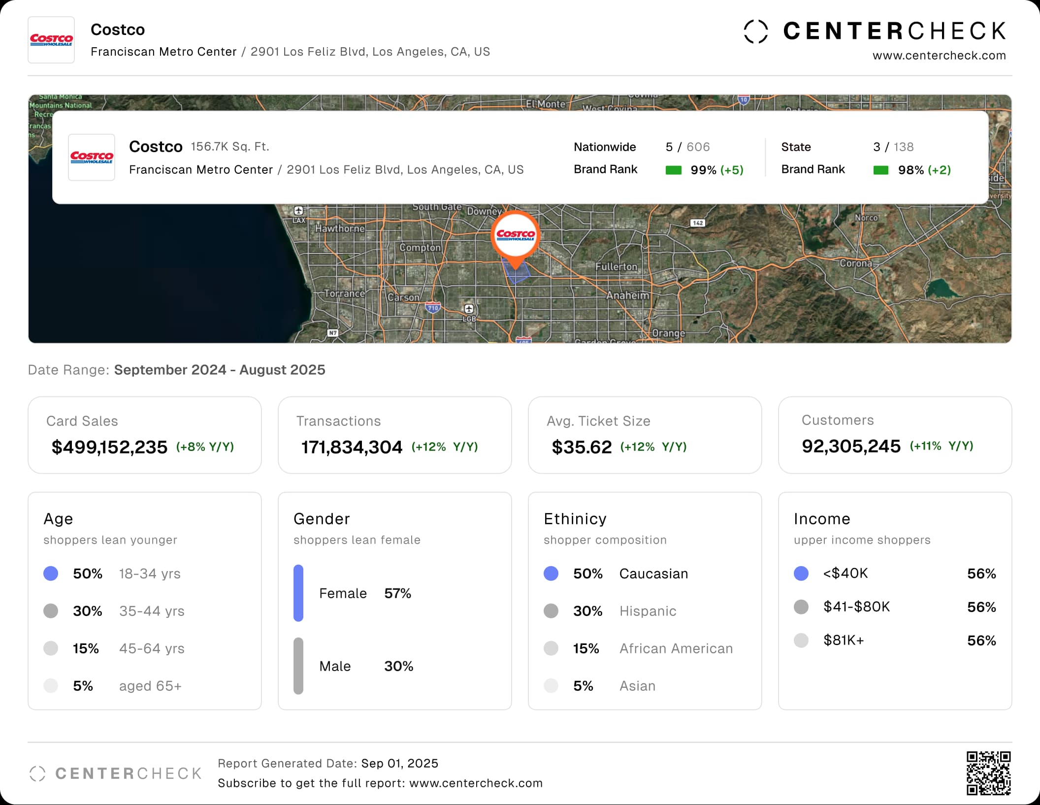Open the footer subscribe link www.centercheck.com
Image resolution: width=1040 pixels, height=805 pixels.
coord(476,783)
